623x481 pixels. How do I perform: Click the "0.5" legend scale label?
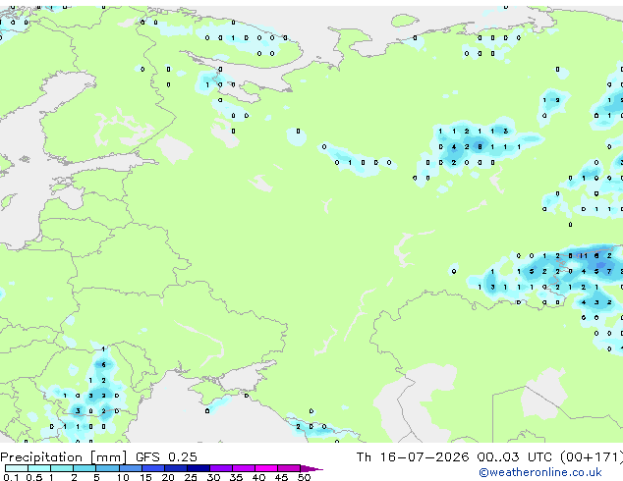[x=33, y=477]
